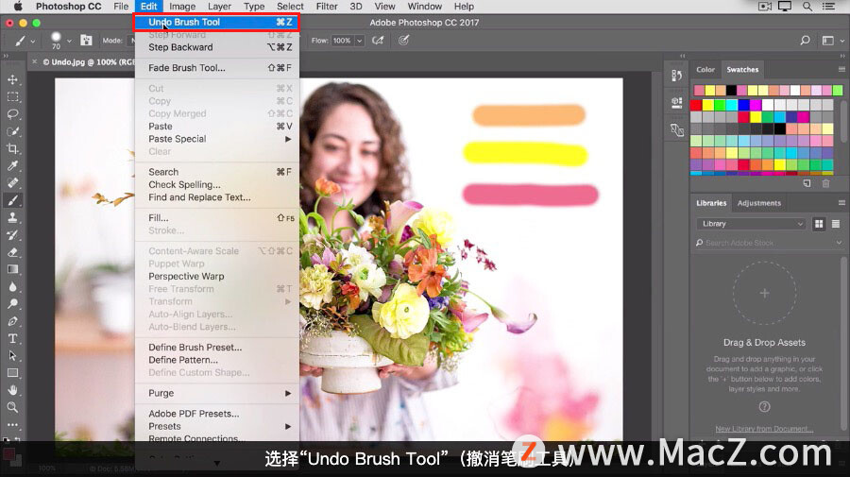Select the Clone Stamp tool
Image resolution: width=850 pixels, height=477 pixels.
(12, 218)
